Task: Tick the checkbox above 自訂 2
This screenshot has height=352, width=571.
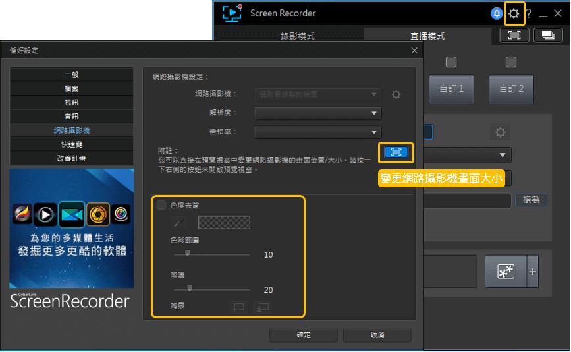Action: (x=510, y=62)
